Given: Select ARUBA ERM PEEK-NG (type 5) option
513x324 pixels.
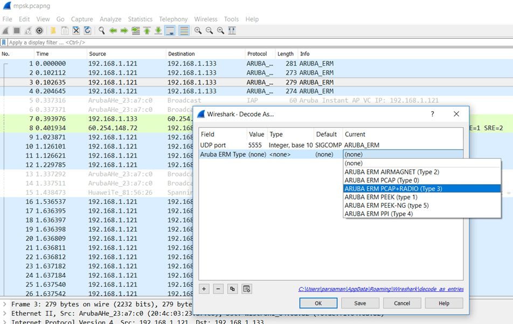Looking at the screenshot, I should (386, 206).
